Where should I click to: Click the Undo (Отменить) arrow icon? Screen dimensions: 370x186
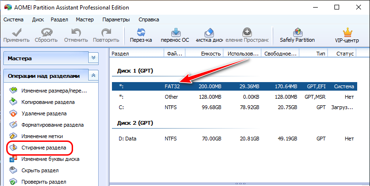(x=76, y=32)
